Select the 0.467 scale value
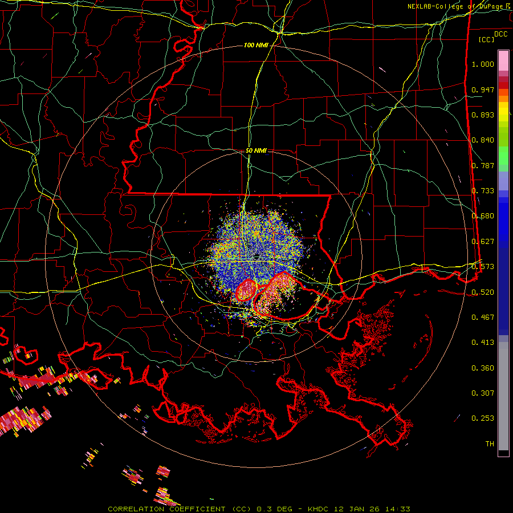 483,317
